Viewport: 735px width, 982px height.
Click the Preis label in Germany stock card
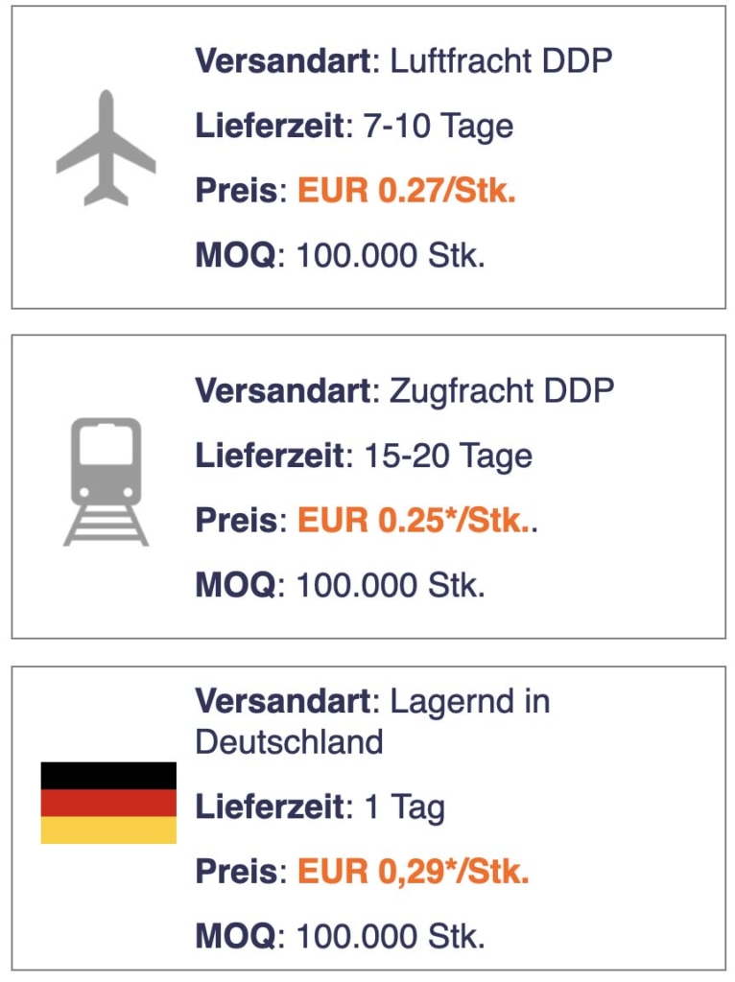click(236, 871)
